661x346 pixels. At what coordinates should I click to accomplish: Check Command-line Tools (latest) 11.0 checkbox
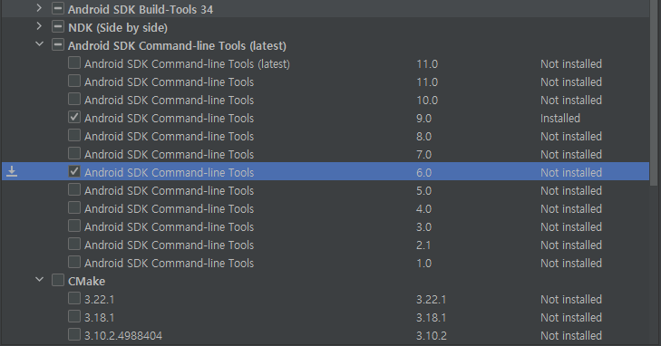pyautogui.click(x=74, y=63)
